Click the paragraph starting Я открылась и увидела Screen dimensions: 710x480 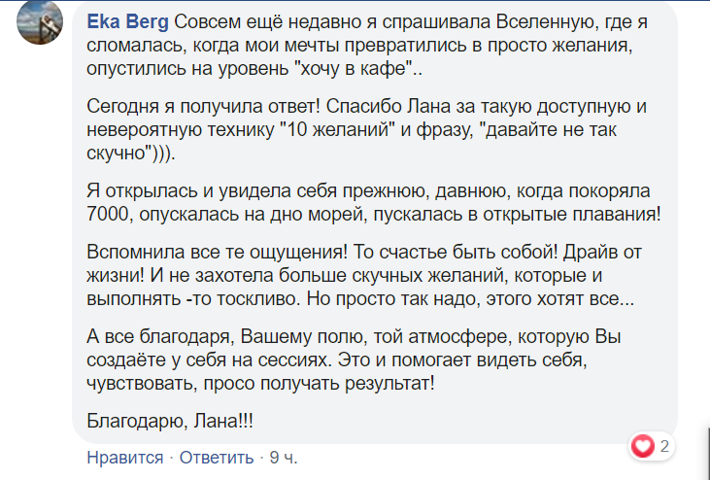(x=374, y=202)
